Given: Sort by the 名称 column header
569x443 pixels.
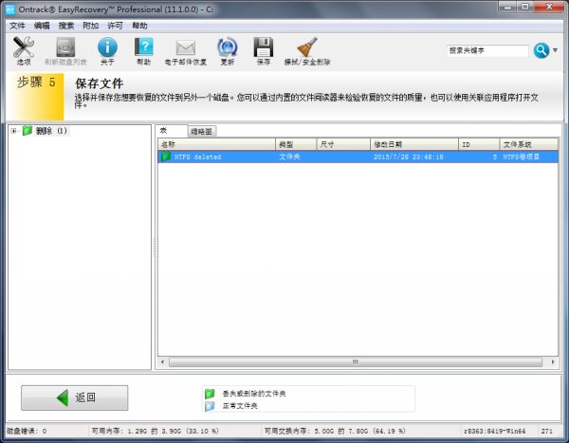Looking at the screenshot, I should click(x=216, y=144).
